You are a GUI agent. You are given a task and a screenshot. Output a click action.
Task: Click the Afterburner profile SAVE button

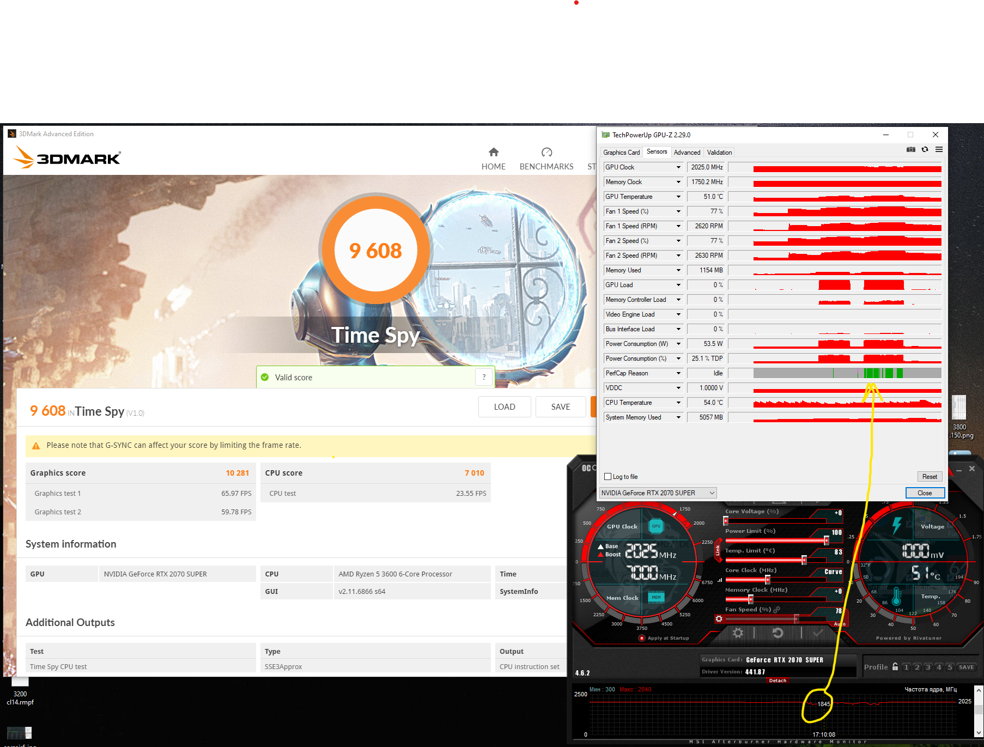[967, 667]
